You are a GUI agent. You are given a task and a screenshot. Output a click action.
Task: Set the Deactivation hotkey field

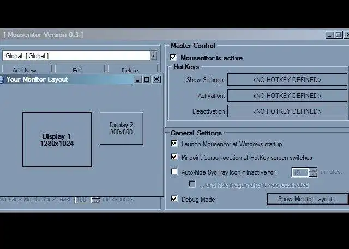287,111
